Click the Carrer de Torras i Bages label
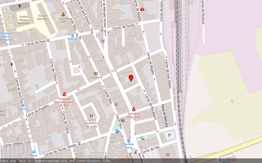The height and width of the screenshot is (163, 262). (61, 150)
